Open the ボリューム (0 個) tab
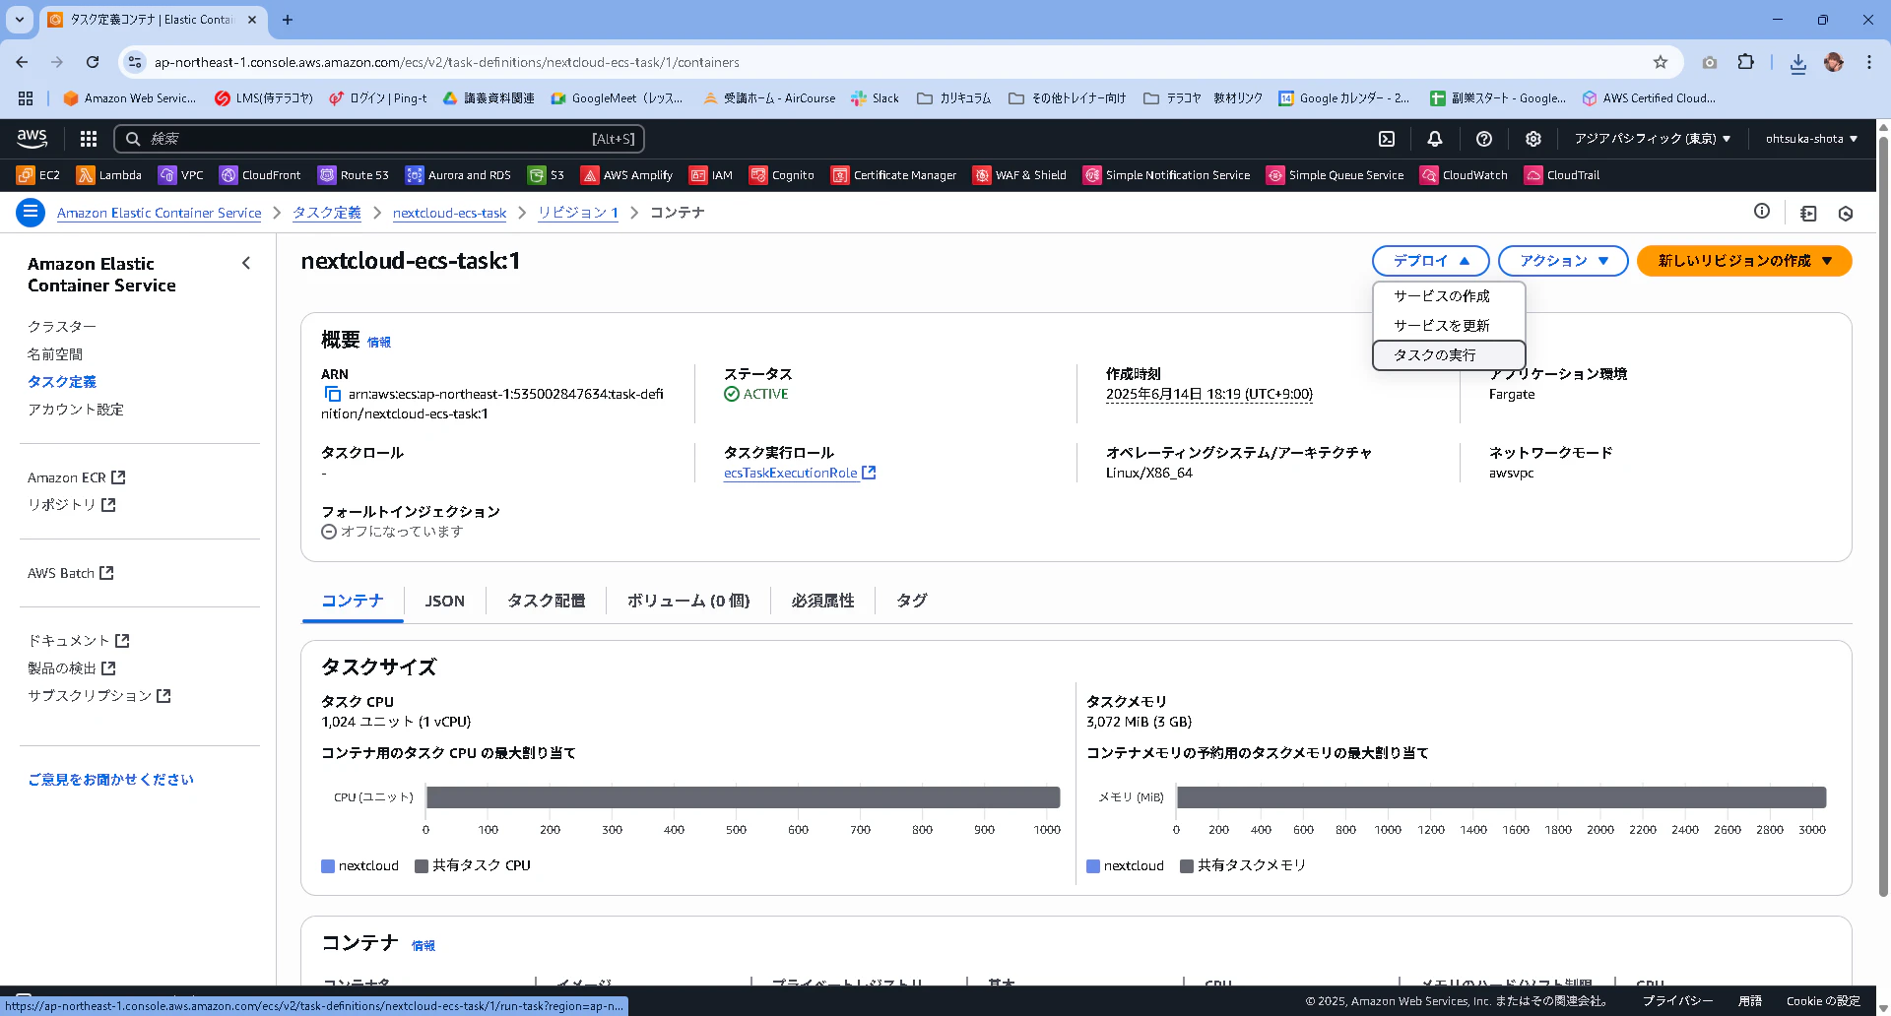1891x1016 pixels. click(688, 601)
